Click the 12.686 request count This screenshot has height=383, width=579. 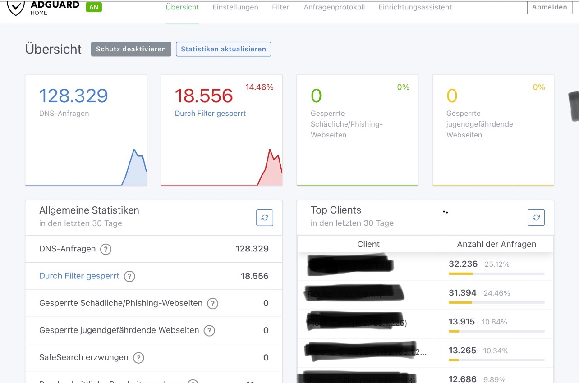click(x=463, y=379)
